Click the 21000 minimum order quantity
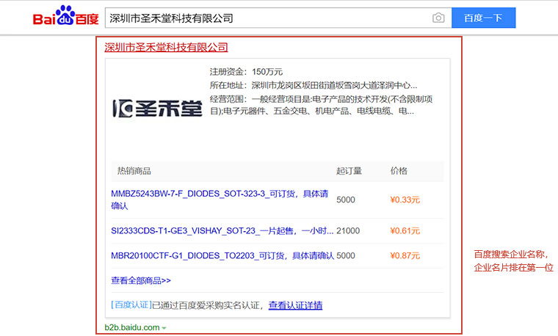Image resolution: width=558 pixels, height=336 pixels. [348, 230]
